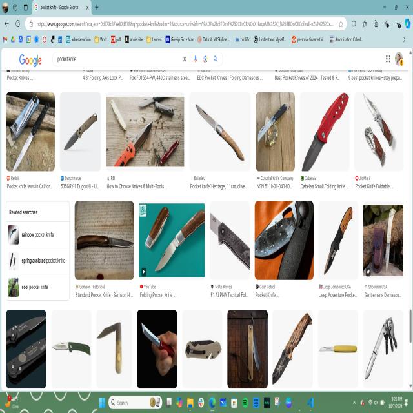Viewport: 413px width, 413px height.
Task: Open the Google account profile picture
Action: (x=399, y=59)
